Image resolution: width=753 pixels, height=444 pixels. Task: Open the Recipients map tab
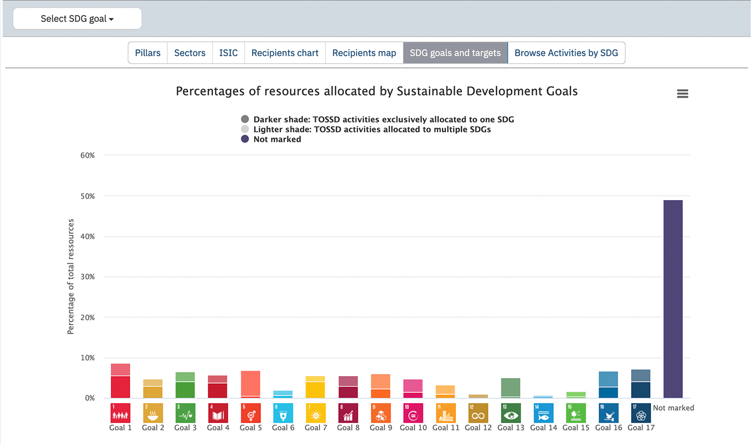(364, 53)
